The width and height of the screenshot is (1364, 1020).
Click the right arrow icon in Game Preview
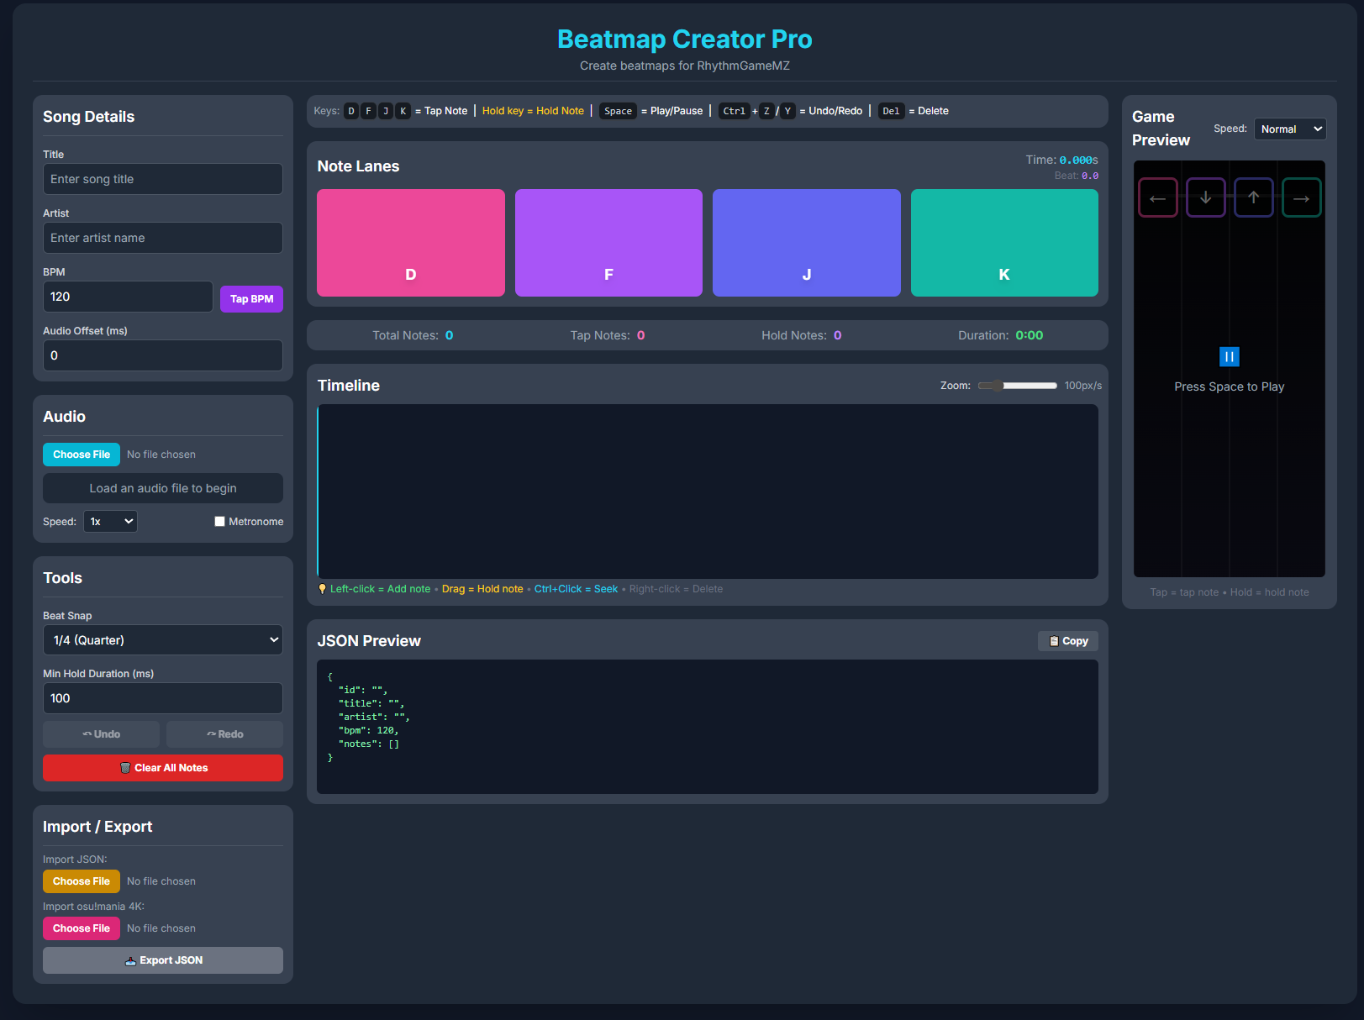(x=1302, y=197)
